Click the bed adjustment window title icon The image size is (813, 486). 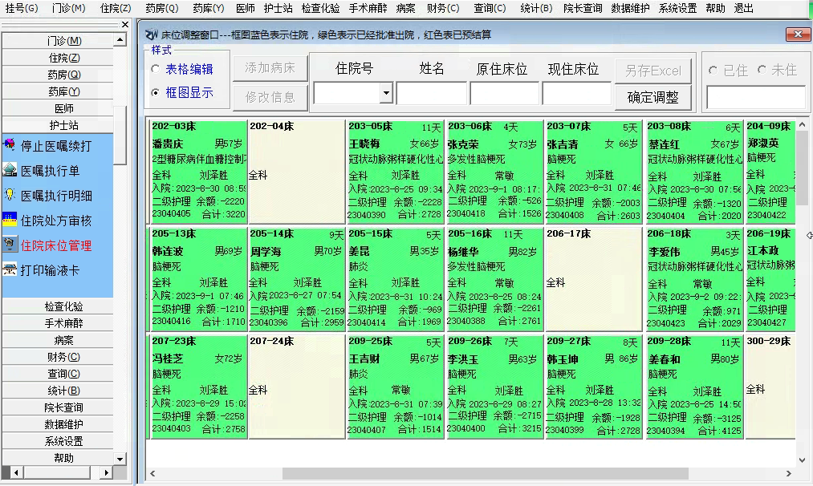coord(152,35)
